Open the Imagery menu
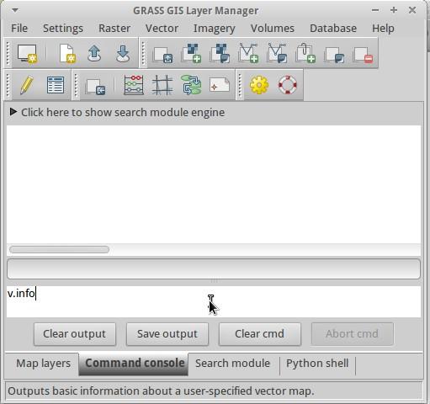430x404 pixels. pyautogui.click(x=215, y=29)
